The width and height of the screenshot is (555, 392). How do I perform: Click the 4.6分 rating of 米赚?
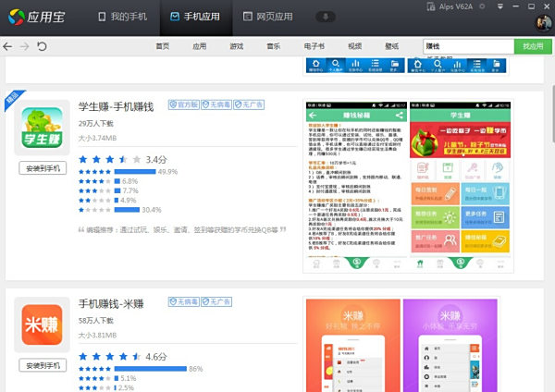123,357
